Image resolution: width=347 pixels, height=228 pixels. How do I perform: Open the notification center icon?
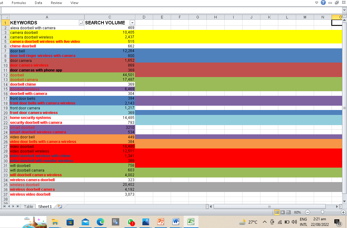(337, 222)
